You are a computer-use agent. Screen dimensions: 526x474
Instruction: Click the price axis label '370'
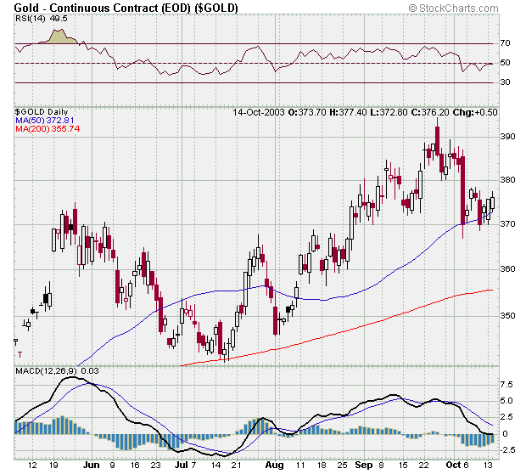click(x=507, y=223)
